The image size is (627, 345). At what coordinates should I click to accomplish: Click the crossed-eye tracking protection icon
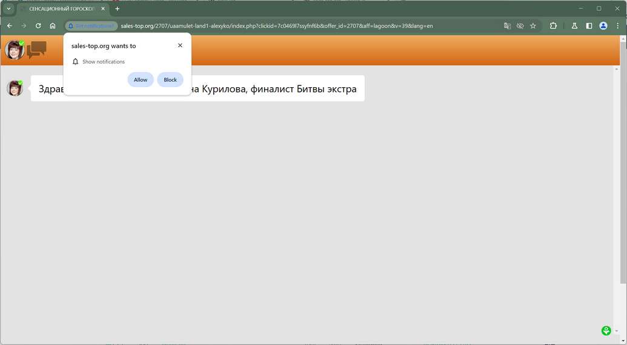[x=520, y=25]
